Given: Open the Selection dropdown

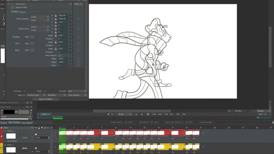Looking at the screenshot, I should click(57, 95).
